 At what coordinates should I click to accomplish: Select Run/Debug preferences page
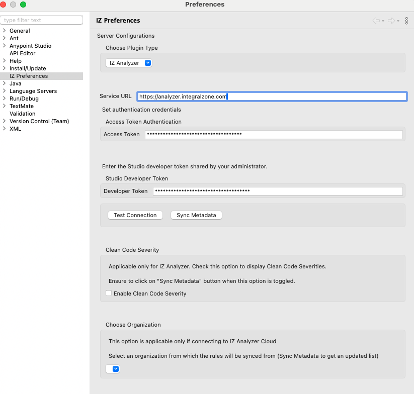pyautogui.click(x=24, y=98)
